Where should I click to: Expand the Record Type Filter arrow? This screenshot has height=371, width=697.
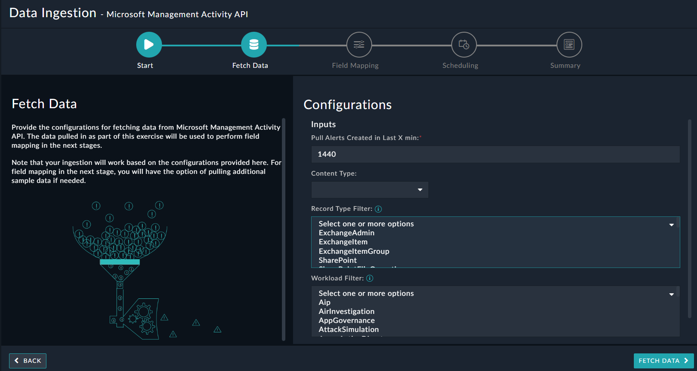pos(671,225)
